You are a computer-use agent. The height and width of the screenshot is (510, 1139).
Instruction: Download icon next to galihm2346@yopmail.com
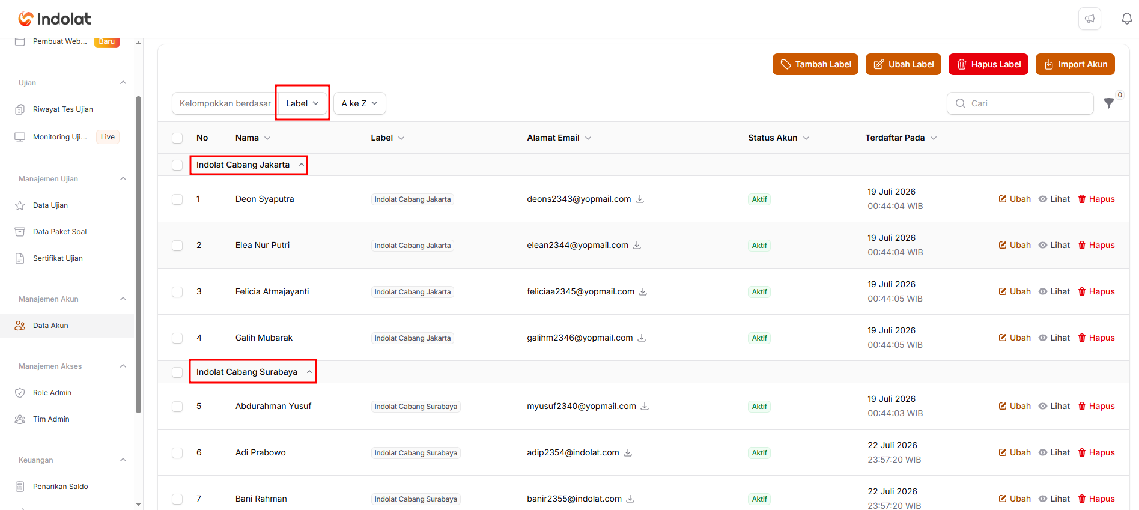(642, 338)
